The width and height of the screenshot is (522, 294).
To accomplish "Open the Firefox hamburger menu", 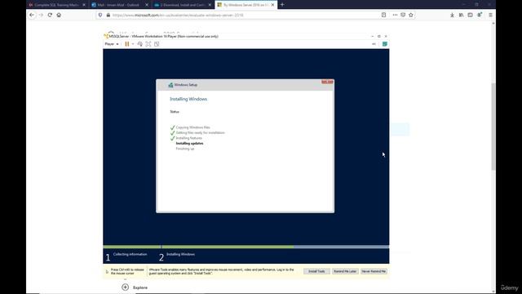I will 490,15.
